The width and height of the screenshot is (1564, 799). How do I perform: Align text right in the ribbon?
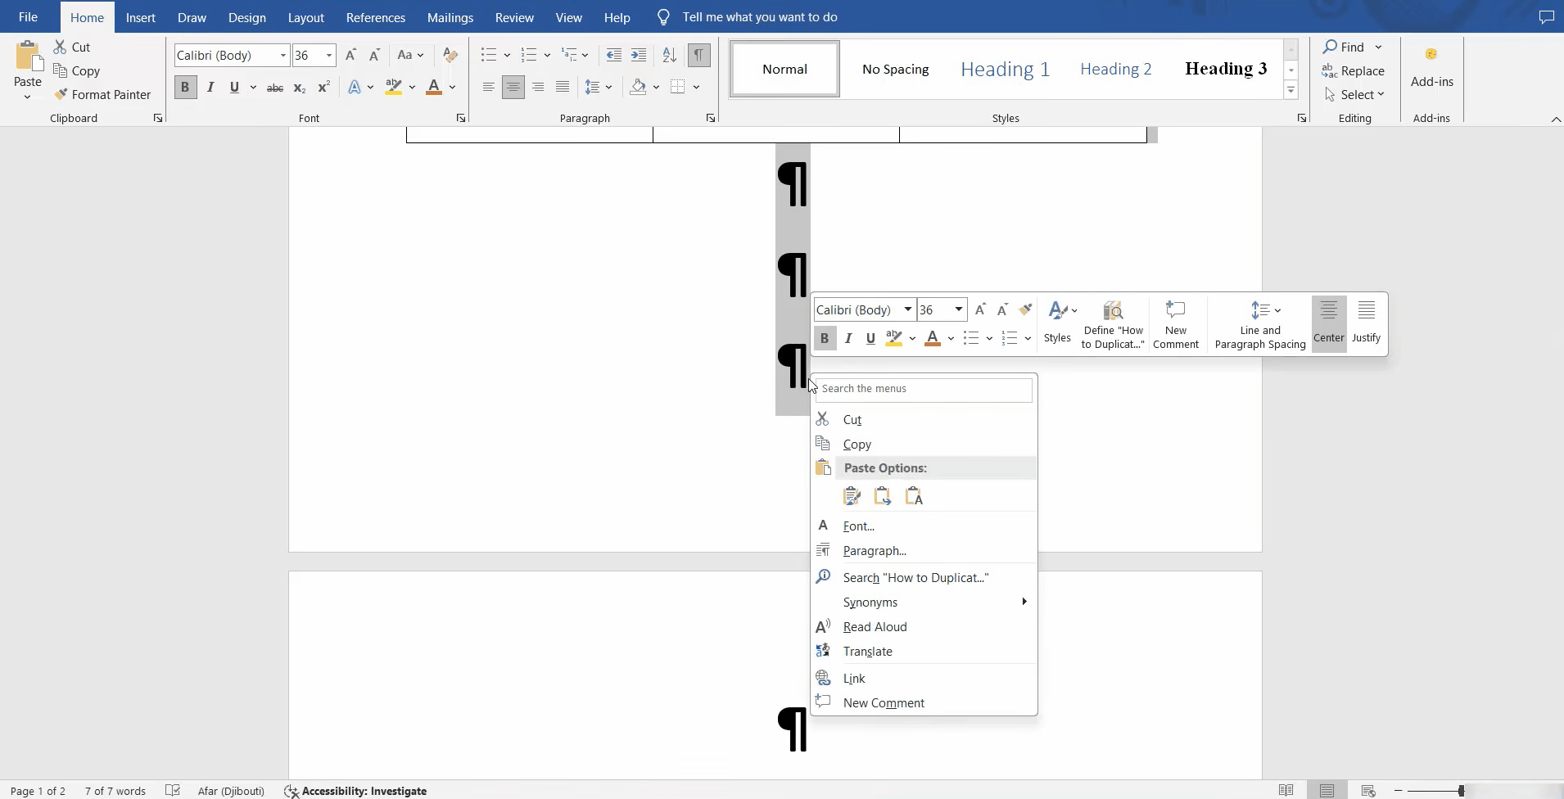click(x=538, y=87)
